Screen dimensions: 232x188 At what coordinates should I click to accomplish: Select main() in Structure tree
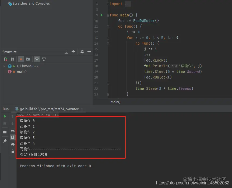(22, 72)
